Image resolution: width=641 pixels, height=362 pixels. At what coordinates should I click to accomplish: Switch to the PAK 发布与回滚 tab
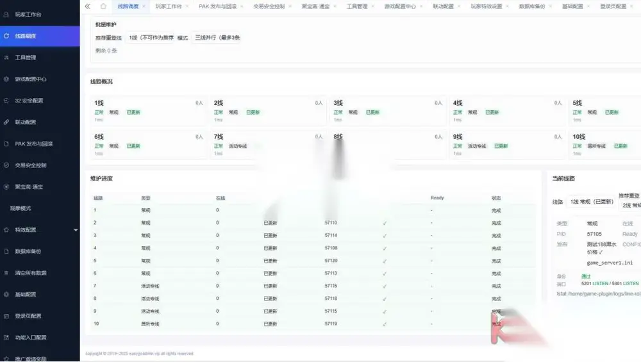click(217, 6)
